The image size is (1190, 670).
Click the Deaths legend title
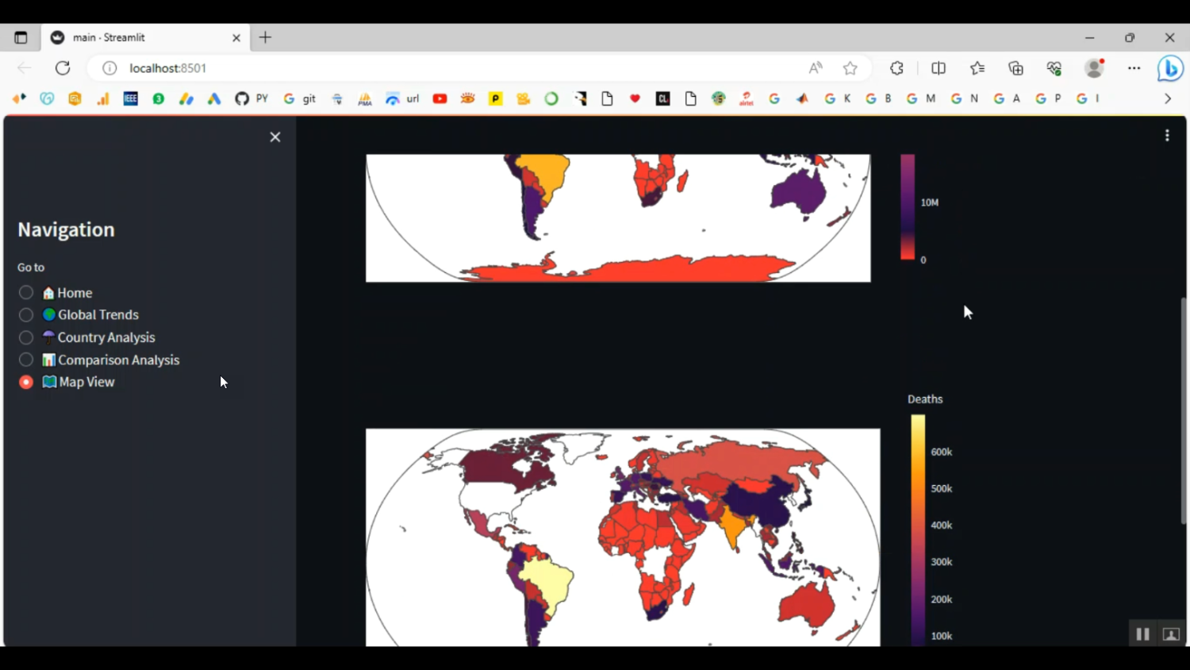[925, 399]
